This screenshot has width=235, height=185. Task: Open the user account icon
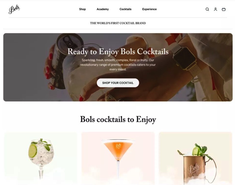point(215,9)
